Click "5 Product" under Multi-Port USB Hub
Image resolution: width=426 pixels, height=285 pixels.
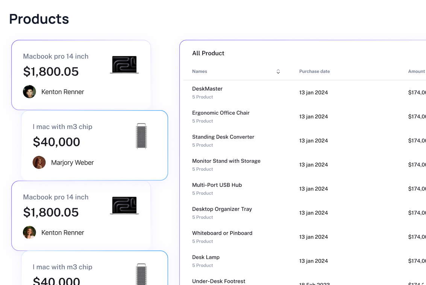(202, 193)
